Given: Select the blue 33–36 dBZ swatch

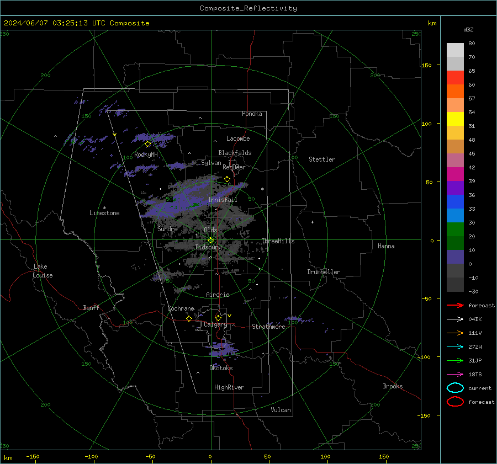Looking at the screenshot, I should pyautogui.click(x=455, y=202).
